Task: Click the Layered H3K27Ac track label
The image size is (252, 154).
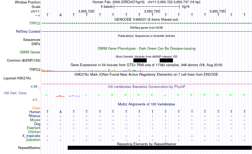Action: pos(17,78)
